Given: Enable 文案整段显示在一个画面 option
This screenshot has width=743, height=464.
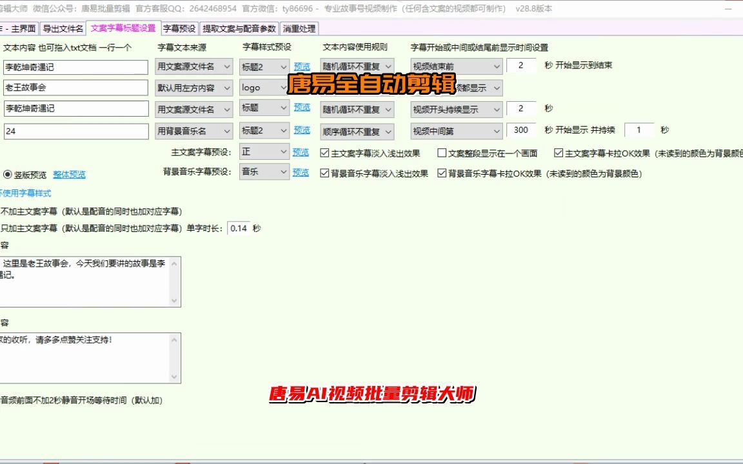Looking at the screenshot, I should pyautogui.click(x=442, y=152).
